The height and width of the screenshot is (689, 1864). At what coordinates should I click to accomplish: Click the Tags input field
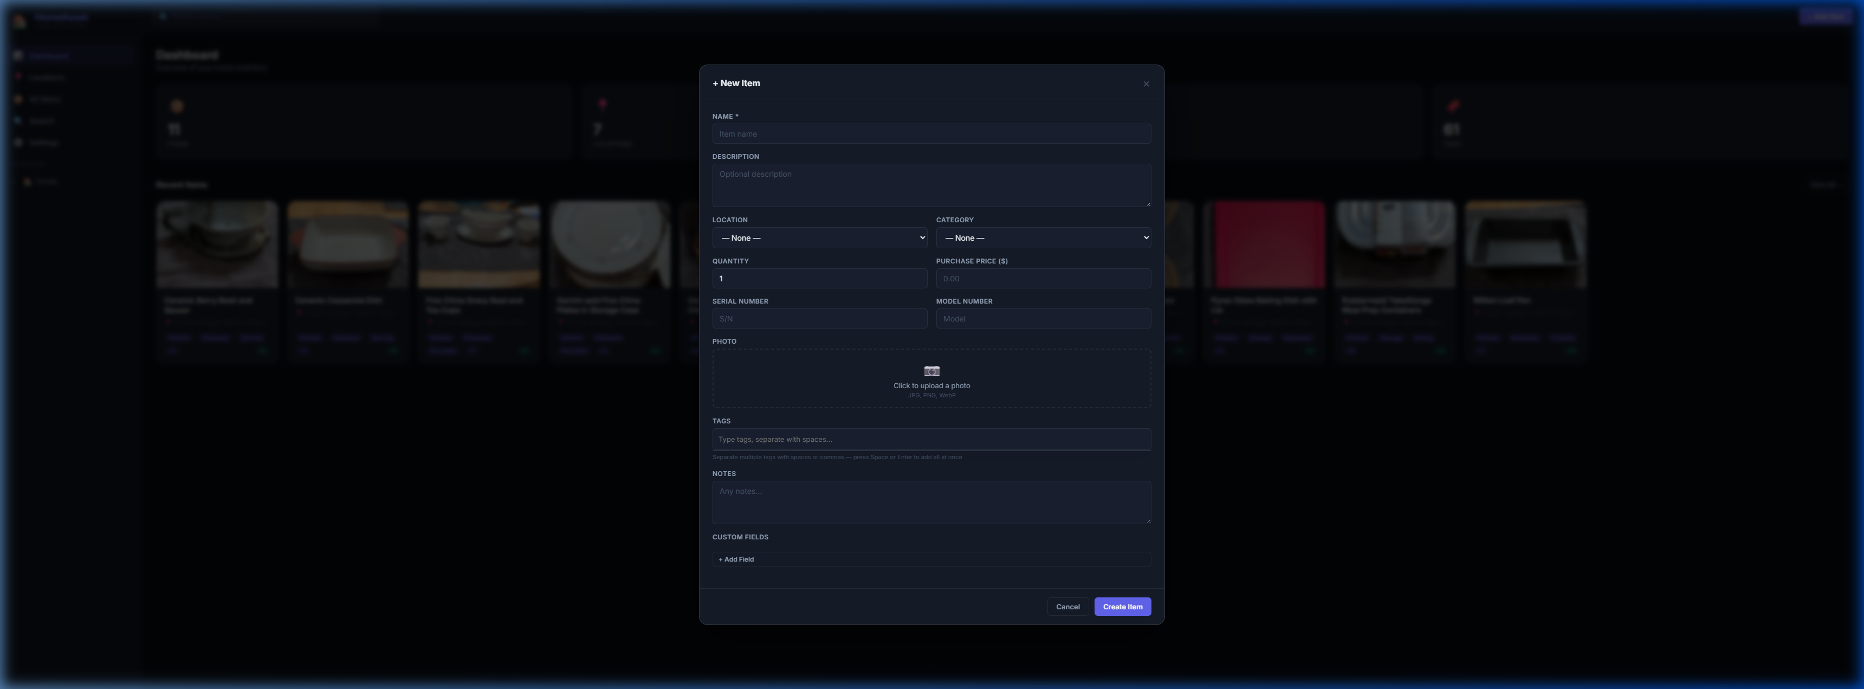click(x=931, y=439)
